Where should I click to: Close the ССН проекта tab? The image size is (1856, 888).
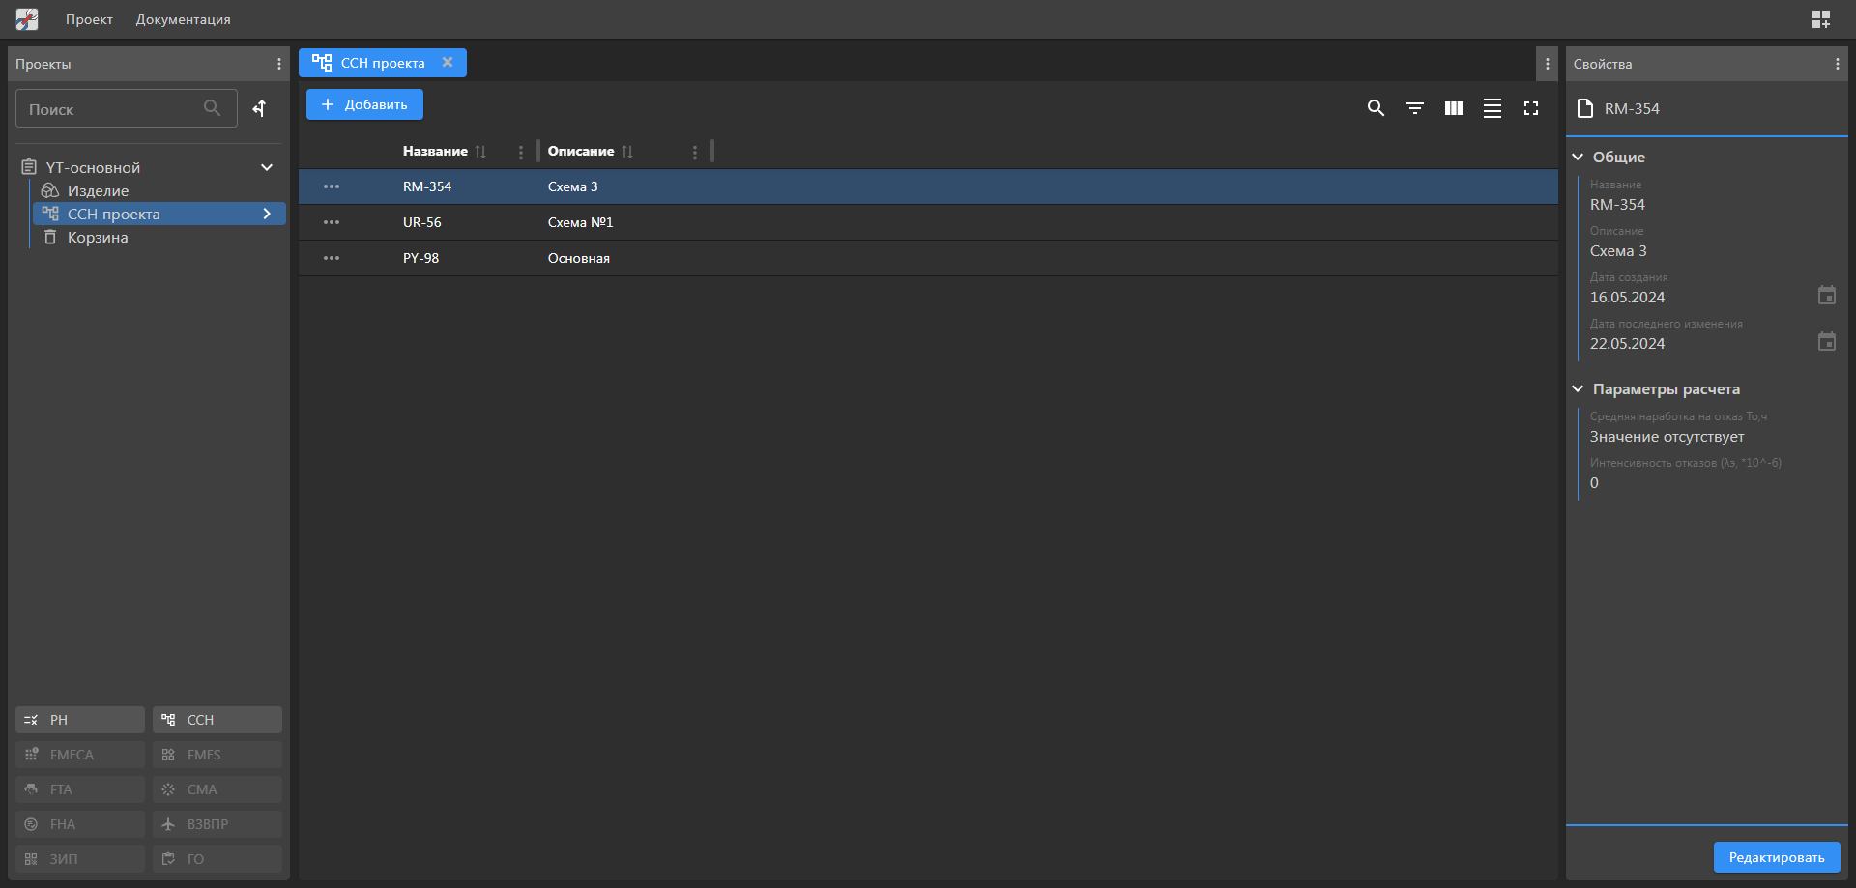point(448,63)
